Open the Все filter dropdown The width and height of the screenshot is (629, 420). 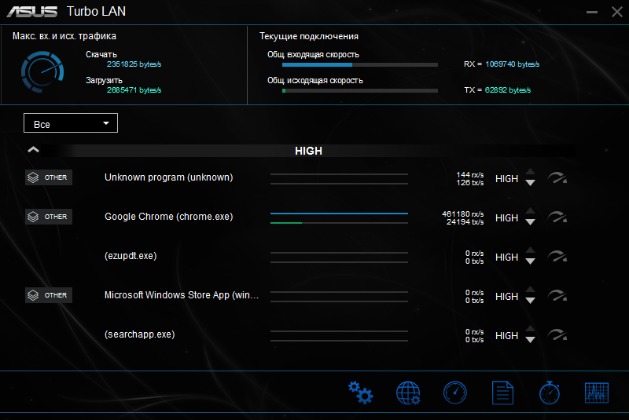71,123
